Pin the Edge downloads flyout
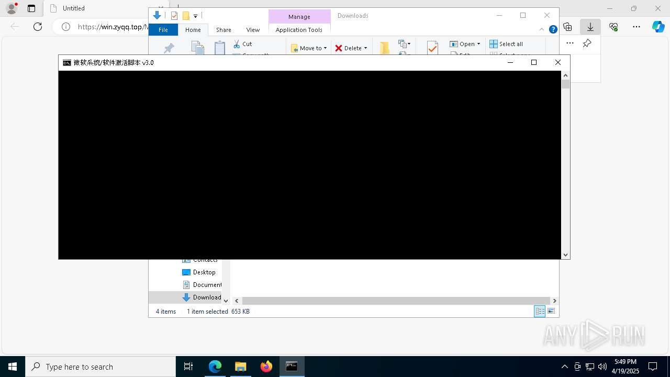The width and height of the screenshot is (670, 377). (x=587, y=43)
